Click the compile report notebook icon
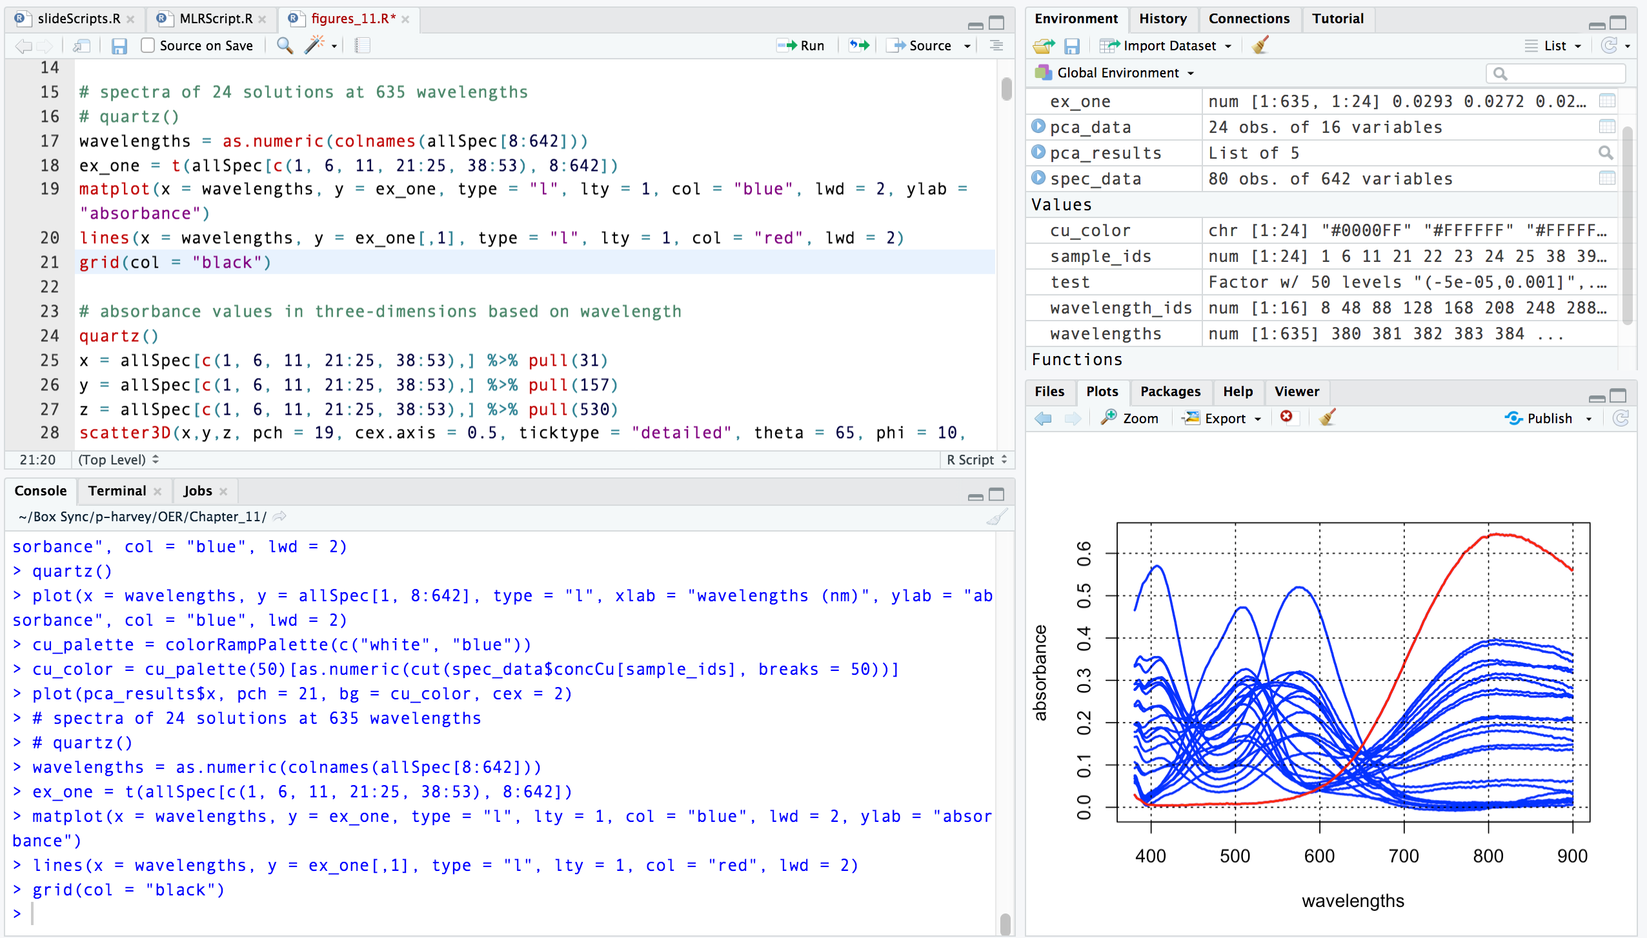The image size is (1647, 938). [x=363, y=46]
